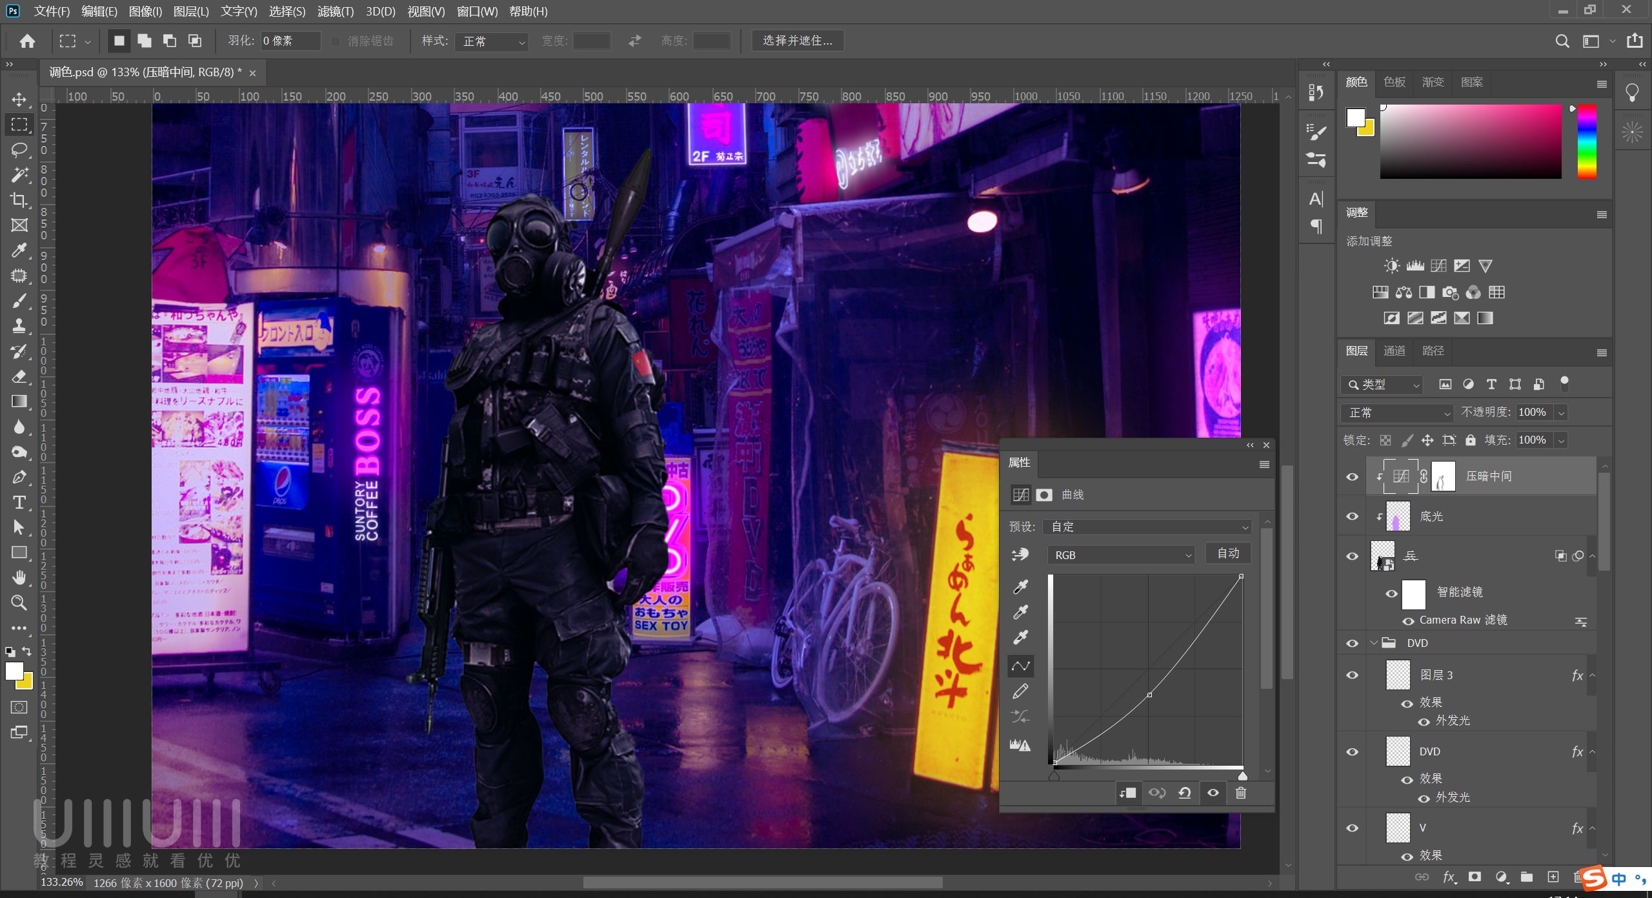The image size is (1652, 898).
Task: Add a layer mask from Layers panel bottom
Action: pyautogui.click(x=1475, y=876)
